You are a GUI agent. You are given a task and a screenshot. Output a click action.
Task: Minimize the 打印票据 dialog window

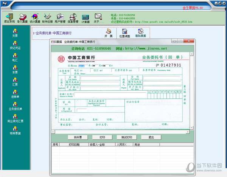(x=174, y=41)
